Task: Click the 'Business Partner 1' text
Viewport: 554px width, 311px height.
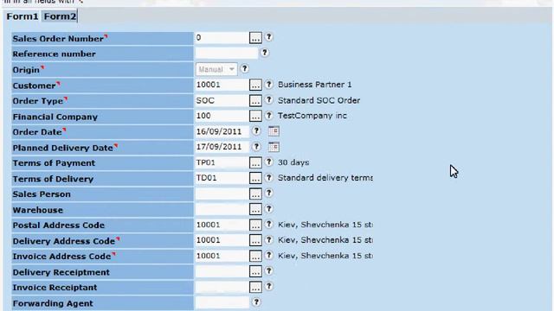Action: pos(314,85)
